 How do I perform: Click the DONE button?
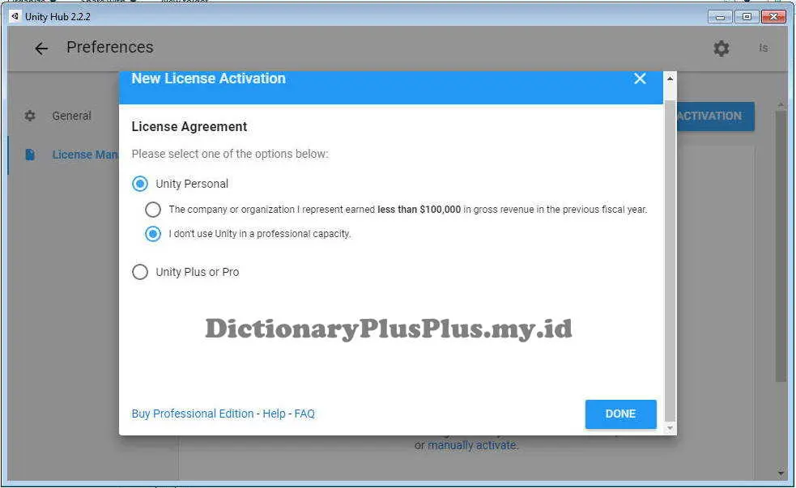coord(620,414)
